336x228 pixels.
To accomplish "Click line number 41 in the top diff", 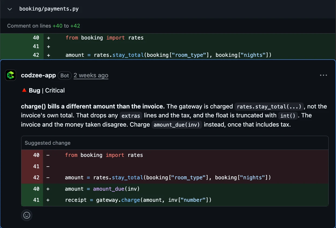I will 36,47.
